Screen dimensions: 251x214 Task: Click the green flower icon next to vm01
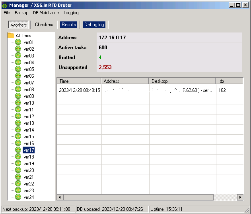click(18, 42)
